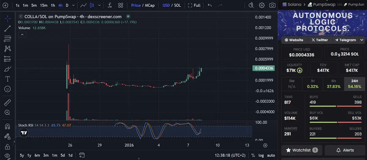
Task: Select the 4h timeframe
Action: [x=61, y=5]
